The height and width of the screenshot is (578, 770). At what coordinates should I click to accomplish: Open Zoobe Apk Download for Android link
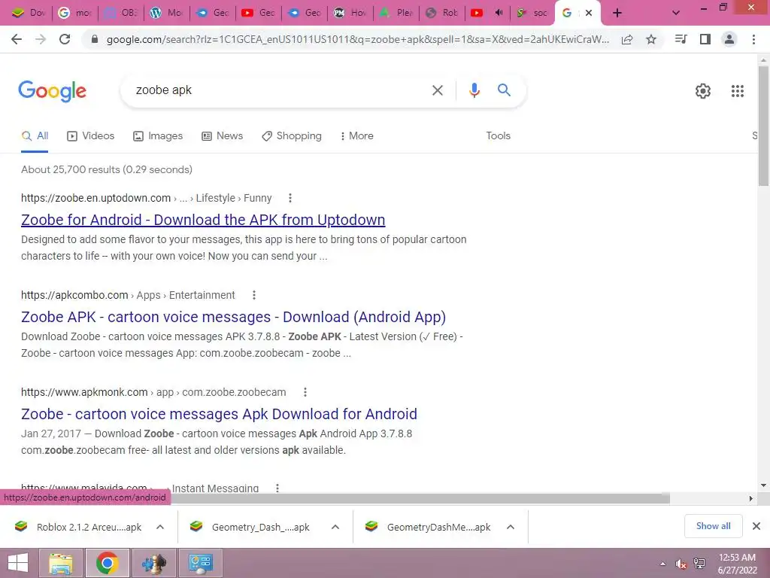(219, 414)
